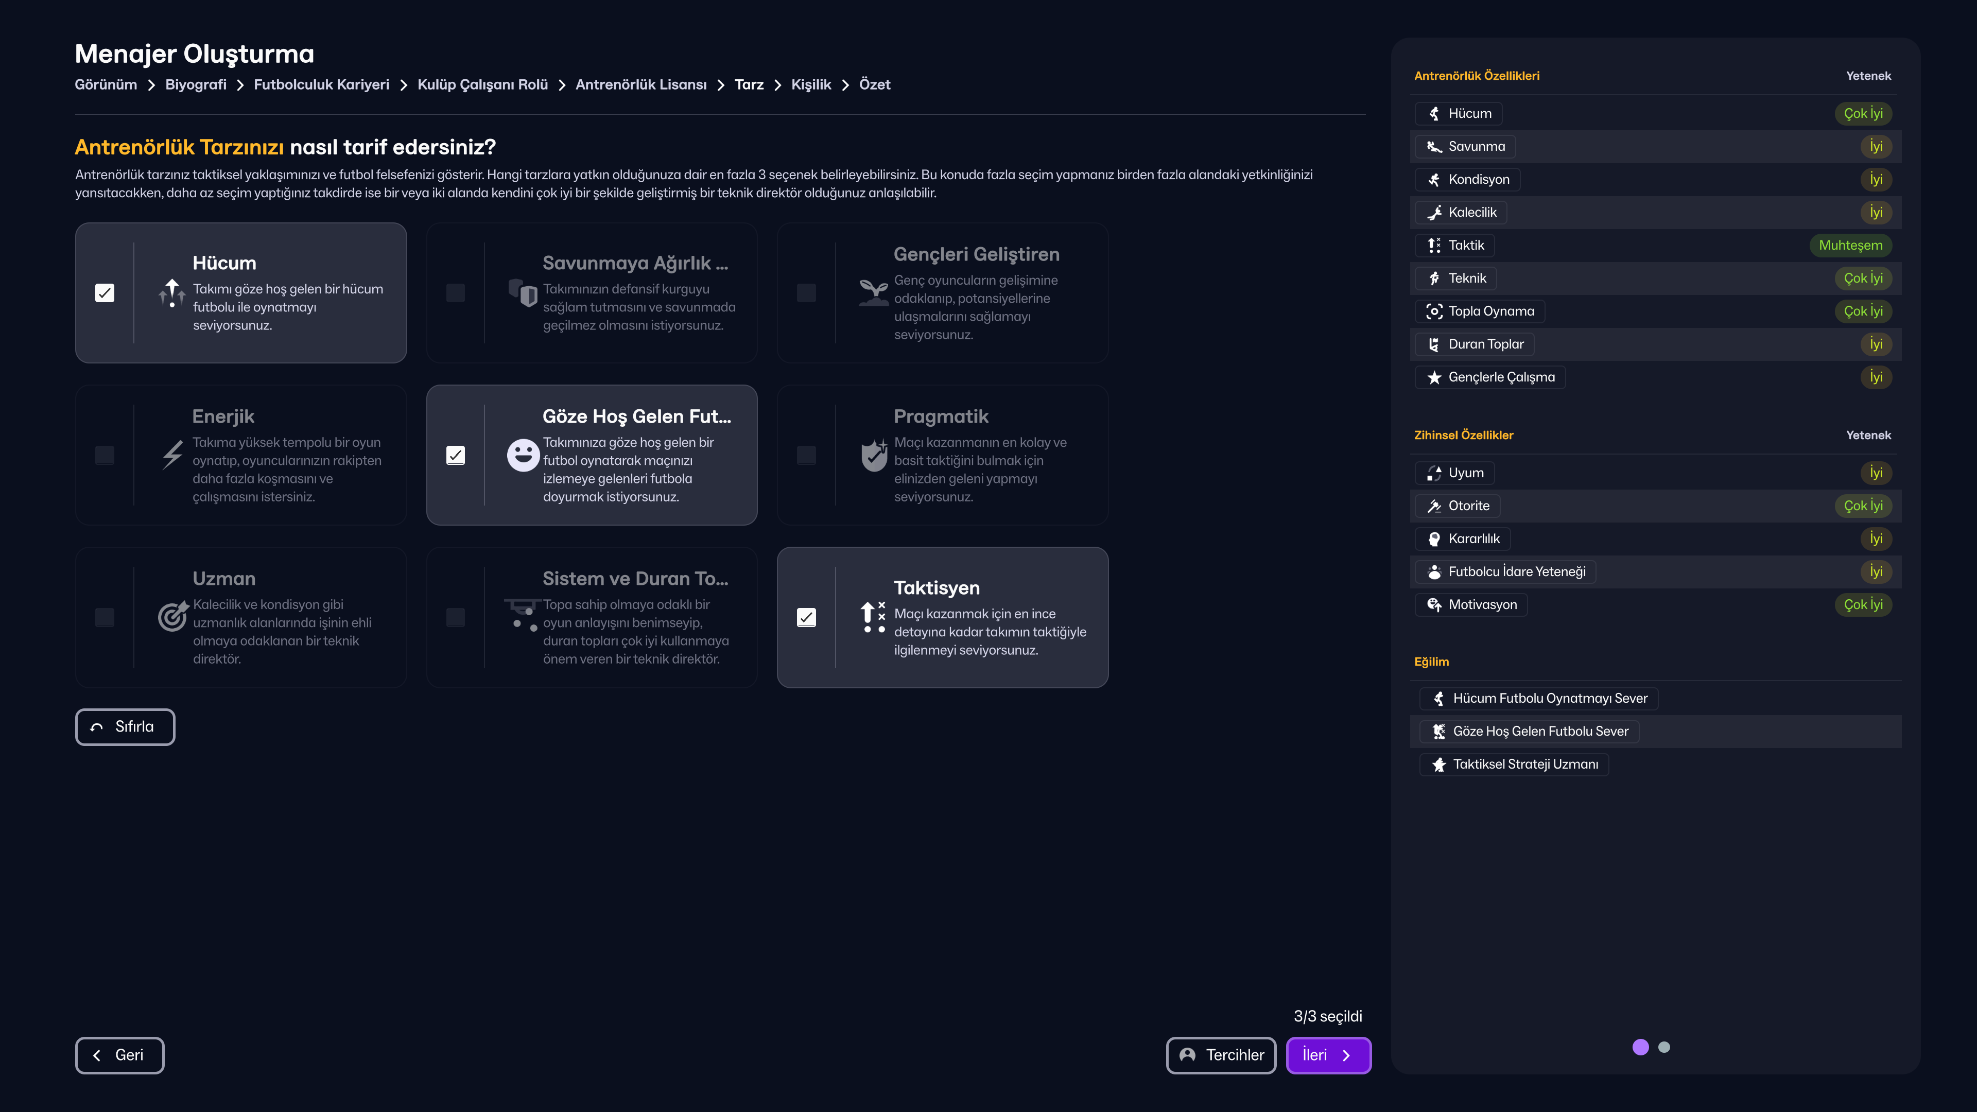Open the Tercihler preferences button
Viewport: 1977px width, 1112px height.
(1221, 1055)
